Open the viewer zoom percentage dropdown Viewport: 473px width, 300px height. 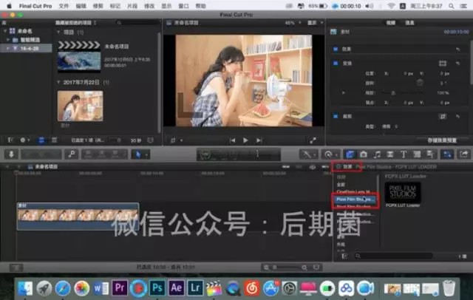[x=290, y=23]
